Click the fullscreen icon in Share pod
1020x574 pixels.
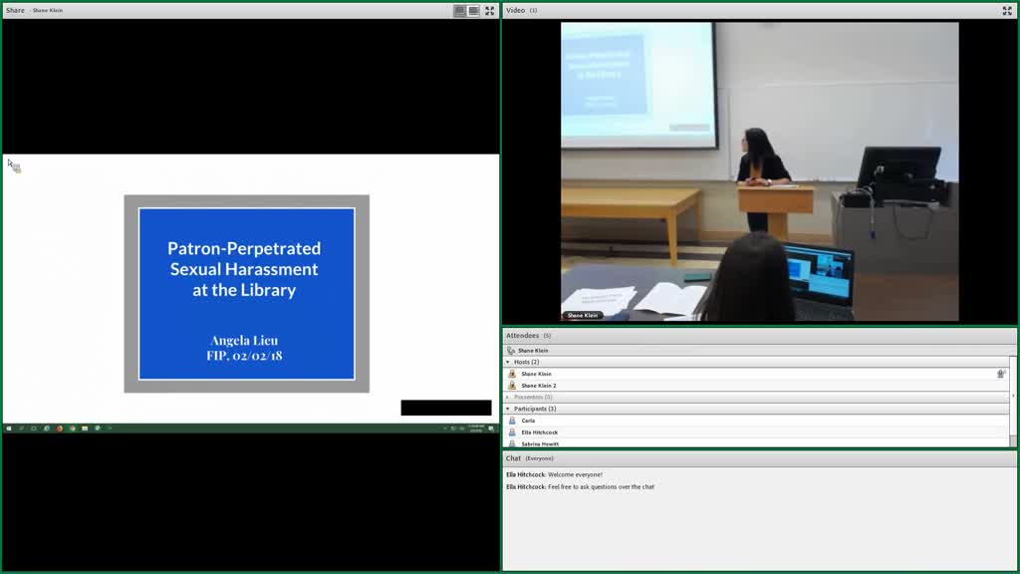(490, 10)
